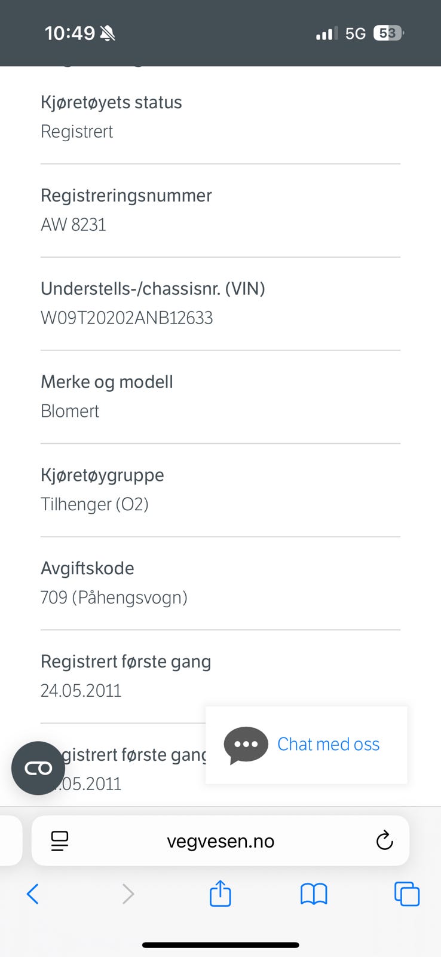
Task: Tap the battery indicator in status bar
Action: (388, 33)
